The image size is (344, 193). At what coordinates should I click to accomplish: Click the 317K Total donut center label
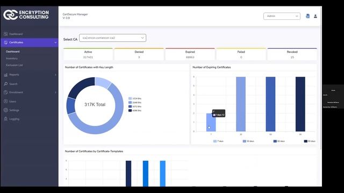point(95,105)
